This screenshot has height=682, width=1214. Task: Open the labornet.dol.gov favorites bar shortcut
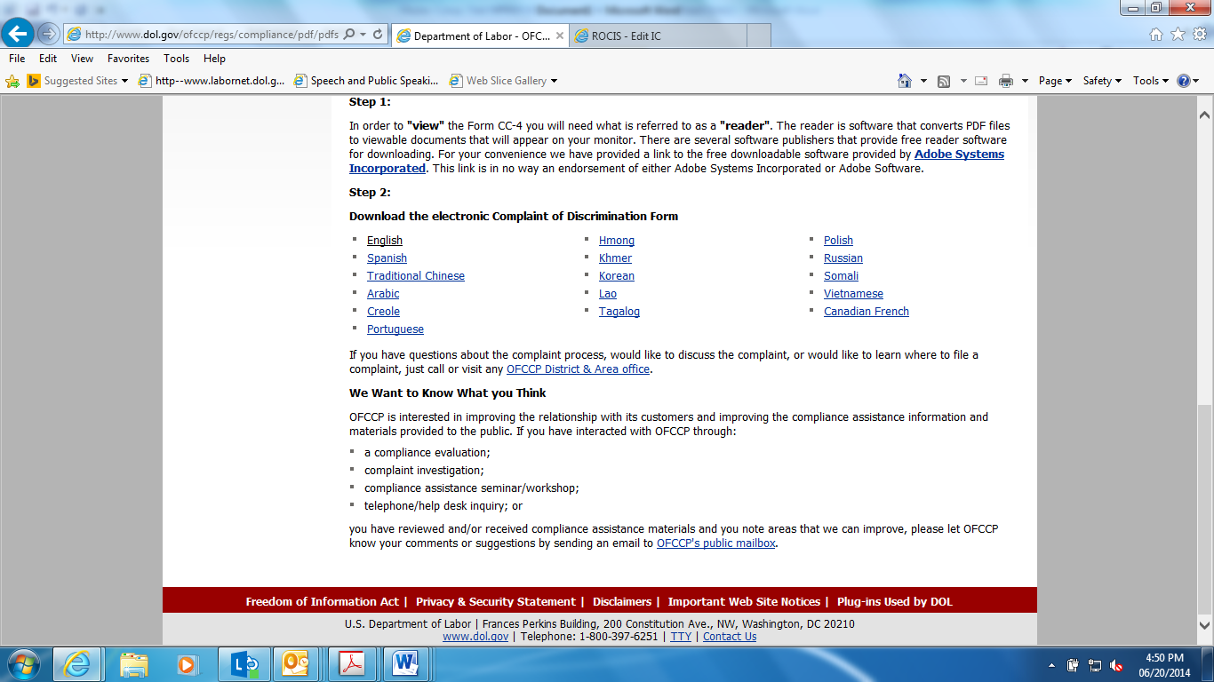212,81
